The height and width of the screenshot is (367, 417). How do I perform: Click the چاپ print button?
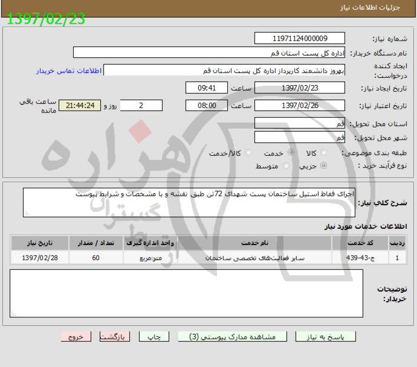(154, 337)
